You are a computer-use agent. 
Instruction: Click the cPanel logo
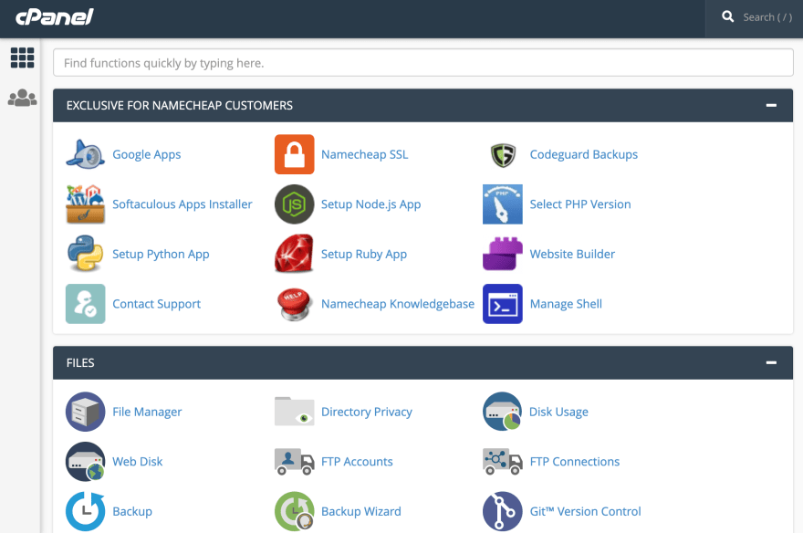pyautogui.click(x=54, y=17)
